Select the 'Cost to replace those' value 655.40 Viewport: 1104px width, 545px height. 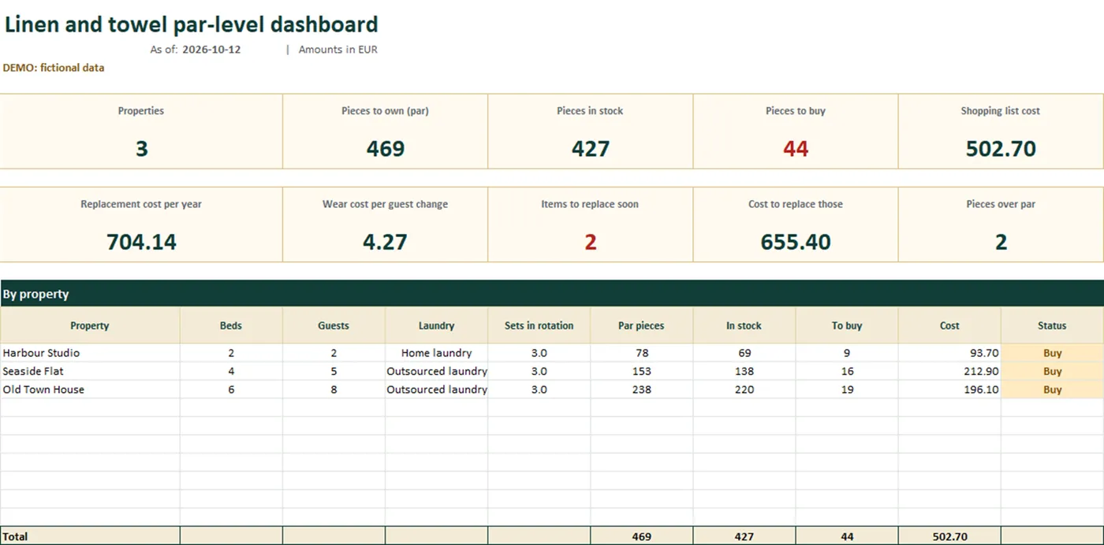pyautogui.click(x=796, y=242)
